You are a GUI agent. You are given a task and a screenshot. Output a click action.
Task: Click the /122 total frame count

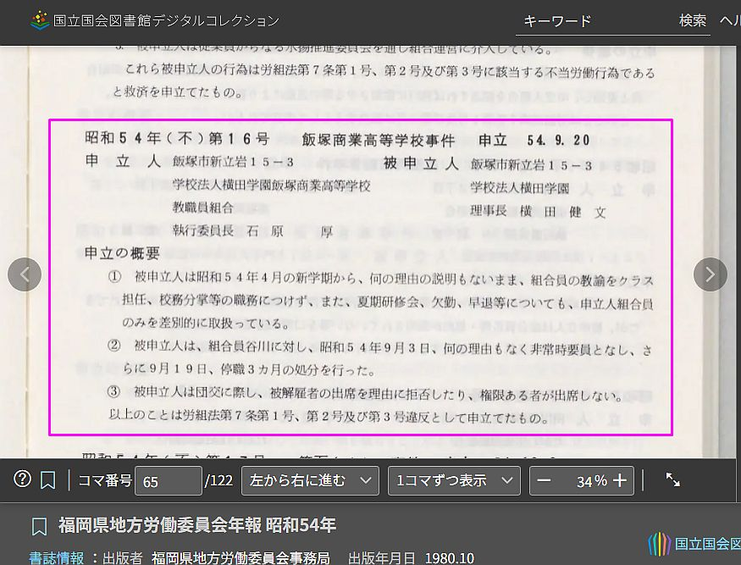(x=218, y=481)
